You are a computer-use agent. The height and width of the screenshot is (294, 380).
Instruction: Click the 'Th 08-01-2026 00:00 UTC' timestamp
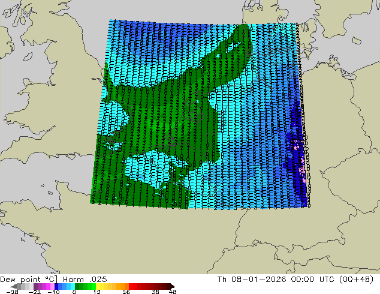(277, 280)
